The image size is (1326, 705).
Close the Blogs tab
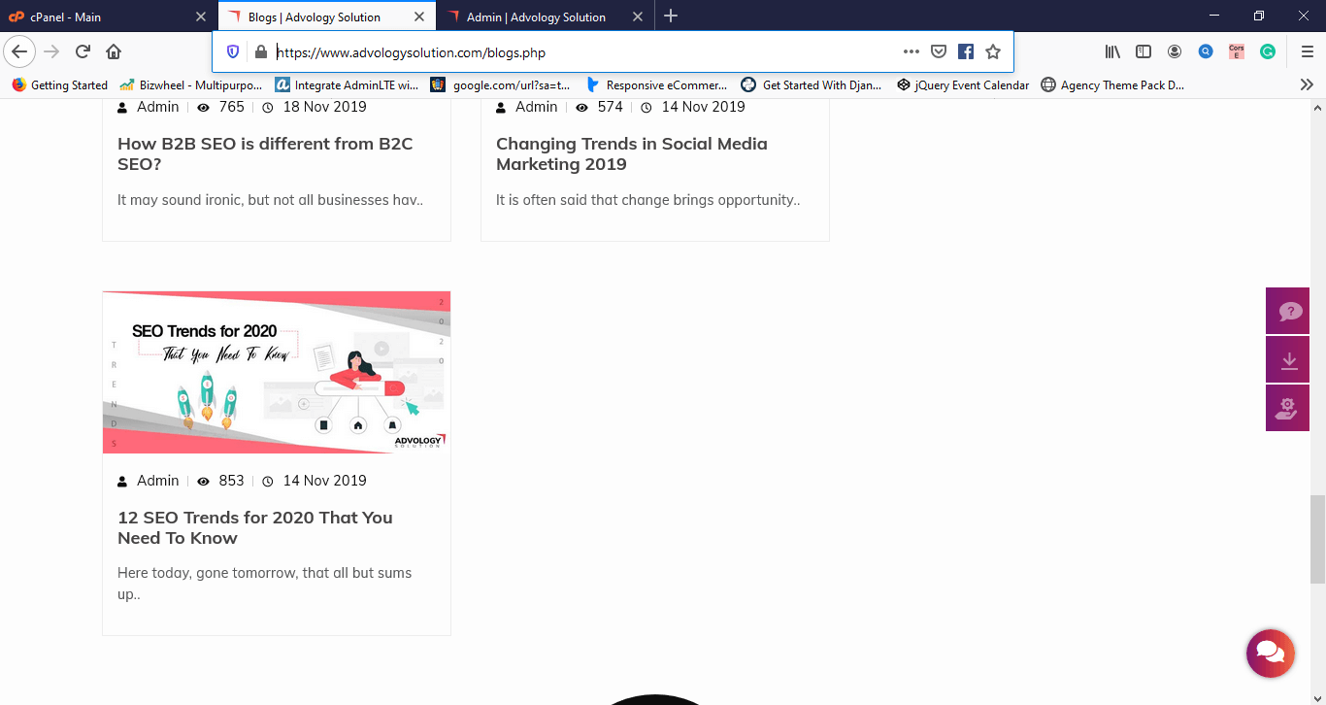[419, 17]
